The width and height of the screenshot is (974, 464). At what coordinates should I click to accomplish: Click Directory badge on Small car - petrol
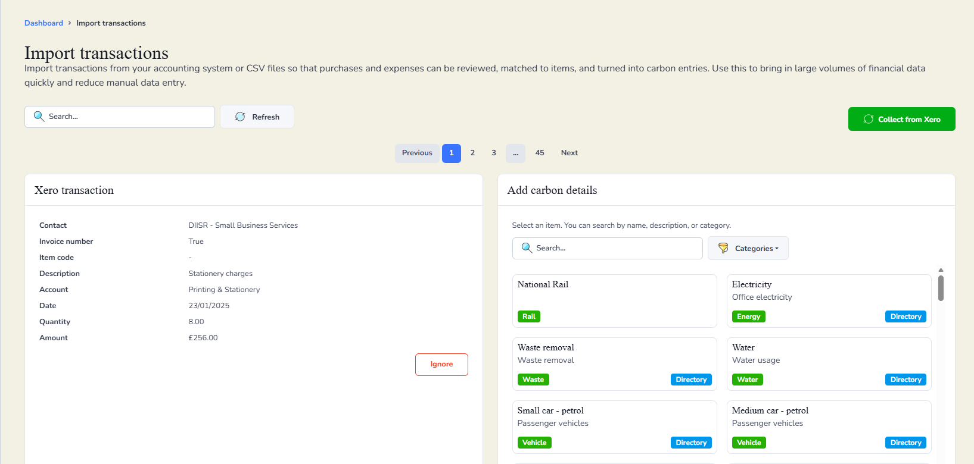691,443
